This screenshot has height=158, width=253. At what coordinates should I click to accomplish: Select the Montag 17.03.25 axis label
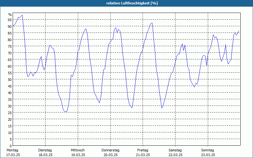pos(13,153)
